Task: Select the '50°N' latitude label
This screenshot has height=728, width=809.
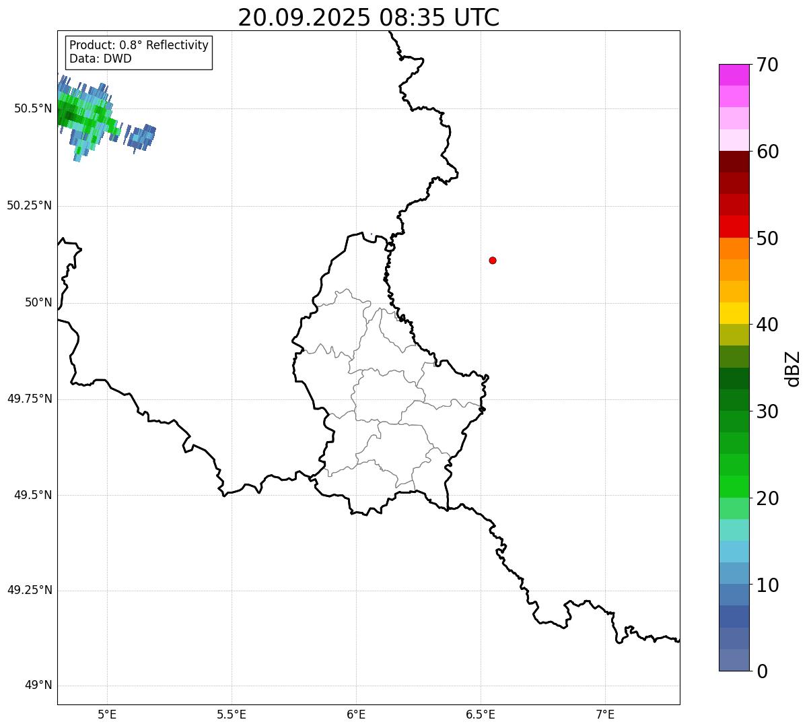Action: click(x=38, y=302)
